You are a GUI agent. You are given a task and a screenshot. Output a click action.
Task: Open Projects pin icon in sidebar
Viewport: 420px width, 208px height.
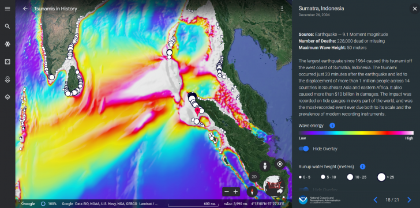point(7,80)
